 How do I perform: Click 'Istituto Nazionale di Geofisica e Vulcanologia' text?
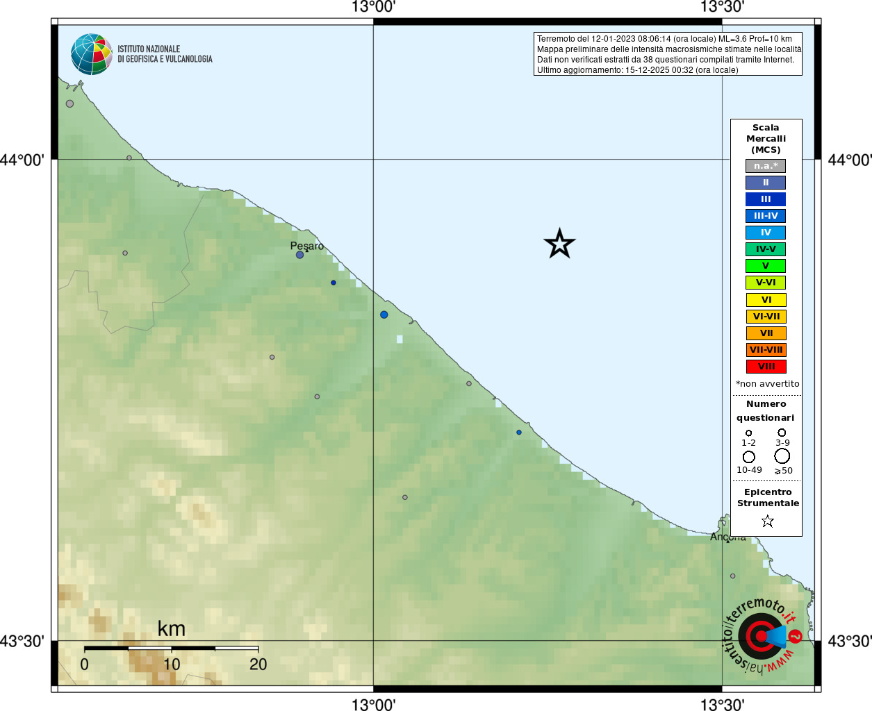coord(165,54)
